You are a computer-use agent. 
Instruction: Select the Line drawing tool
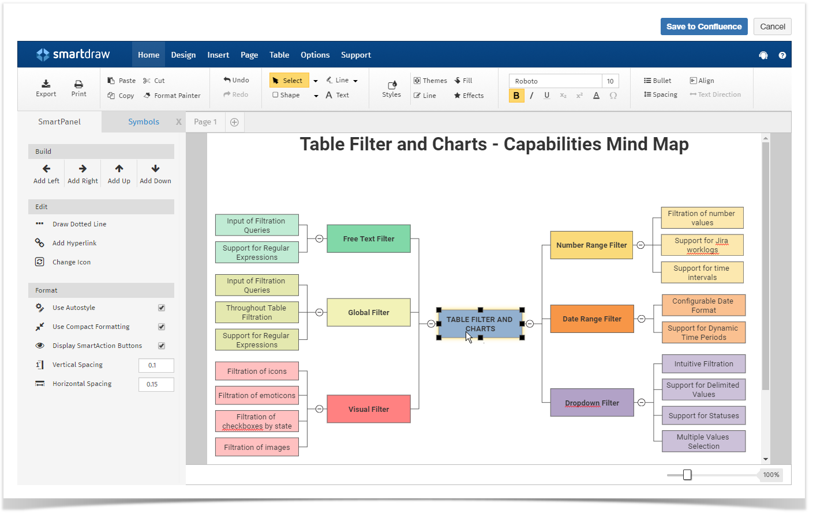tap(337, 80)
